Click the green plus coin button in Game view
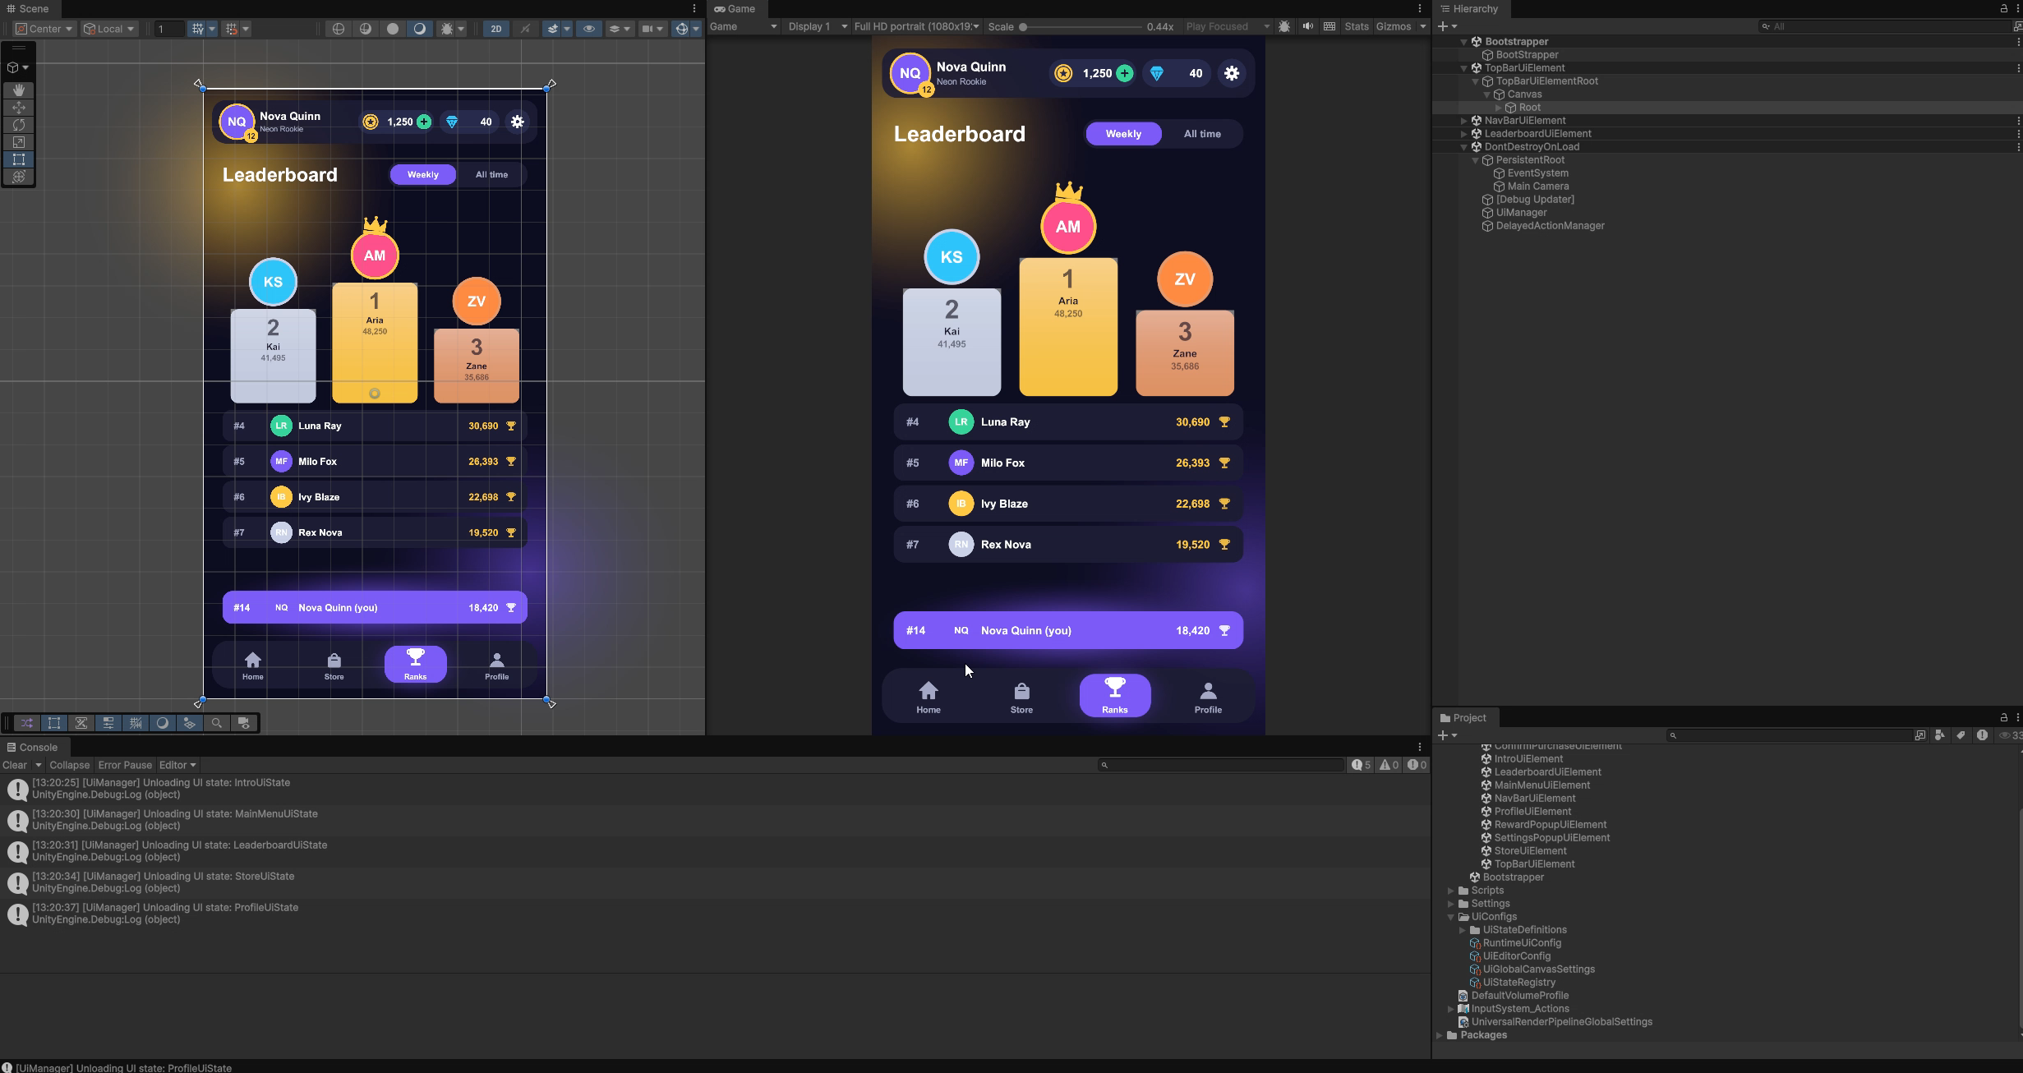This screenshot has height=1073, width=2023. point(1124,73)
